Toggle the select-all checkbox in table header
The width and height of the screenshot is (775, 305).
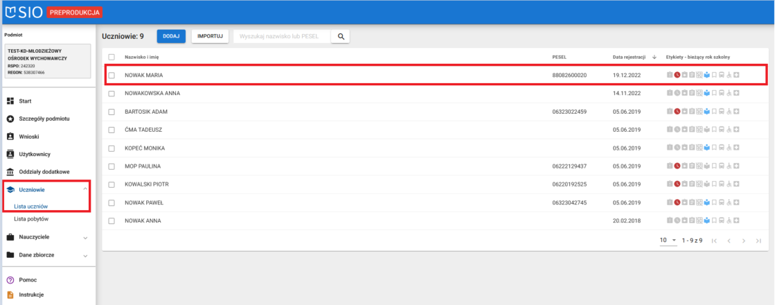tap(112, 57)
